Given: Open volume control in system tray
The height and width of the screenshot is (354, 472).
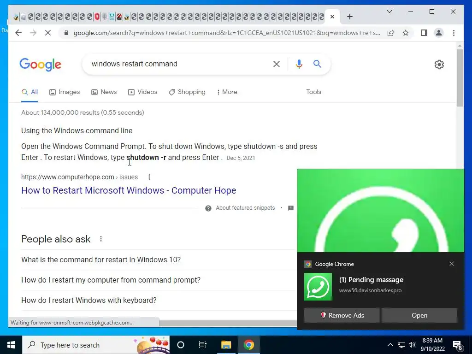Looking at the screenshot, I should click(x=412, y=345).
